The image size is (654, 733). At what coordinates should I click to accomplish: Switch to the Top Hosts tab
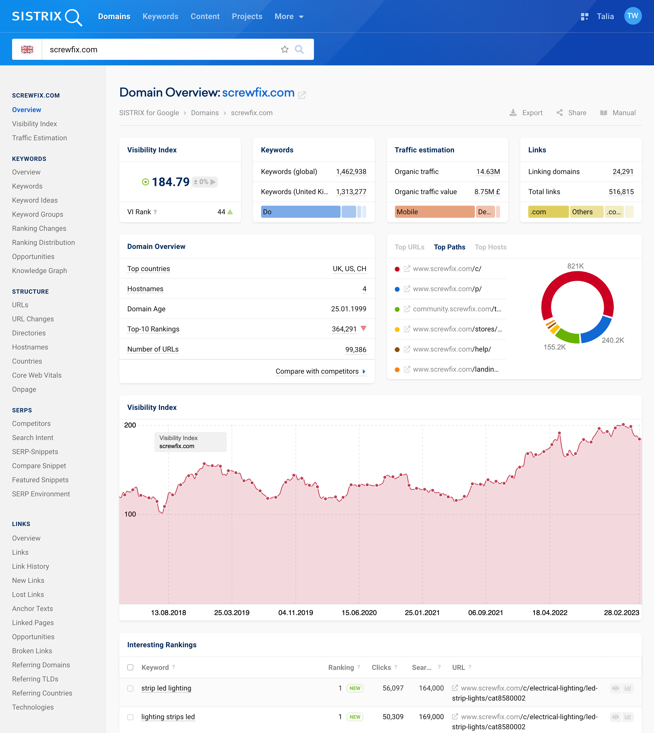(x=490, y=247)
